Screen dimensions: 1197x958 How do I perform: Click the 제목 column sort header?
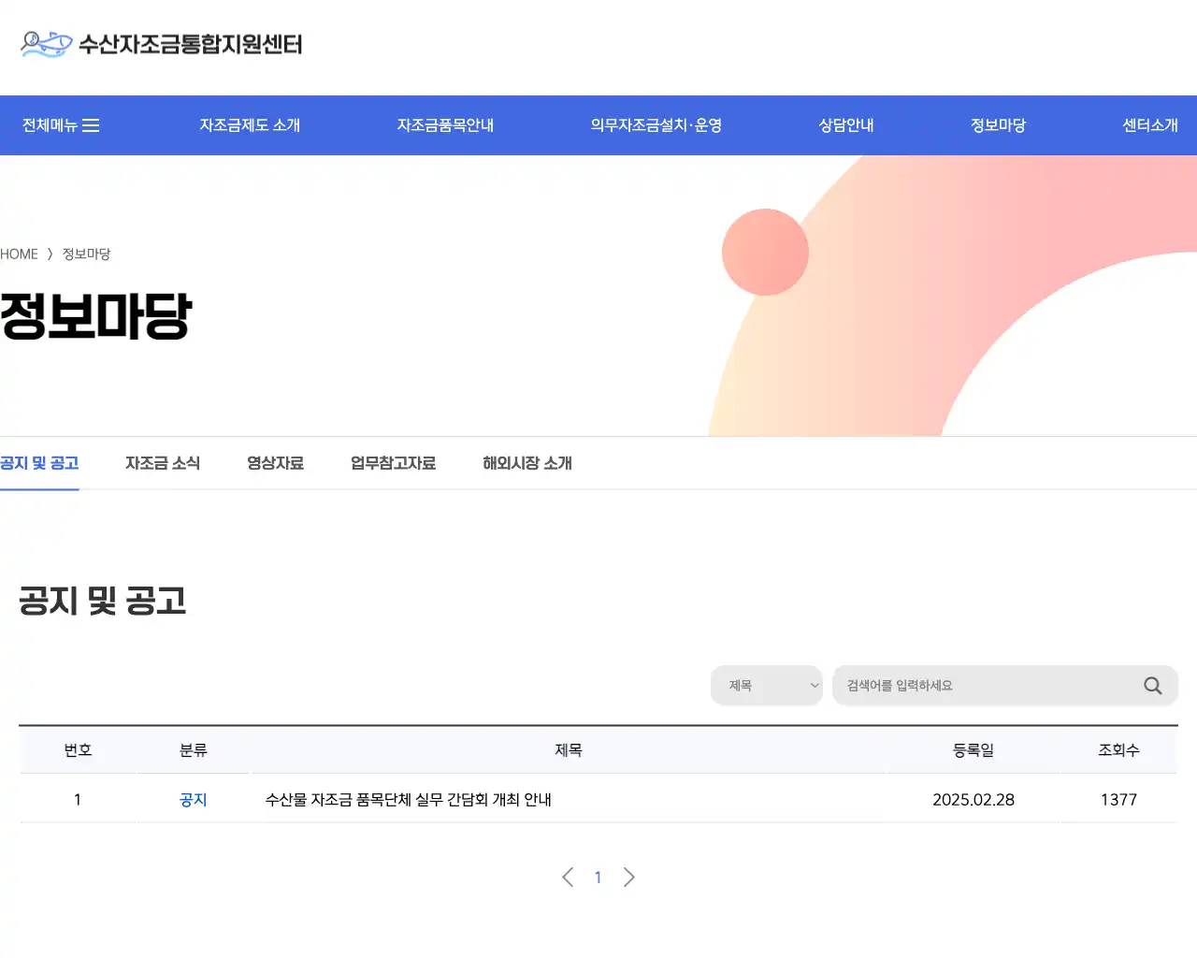pyautogui.click(x=570, y=749)
